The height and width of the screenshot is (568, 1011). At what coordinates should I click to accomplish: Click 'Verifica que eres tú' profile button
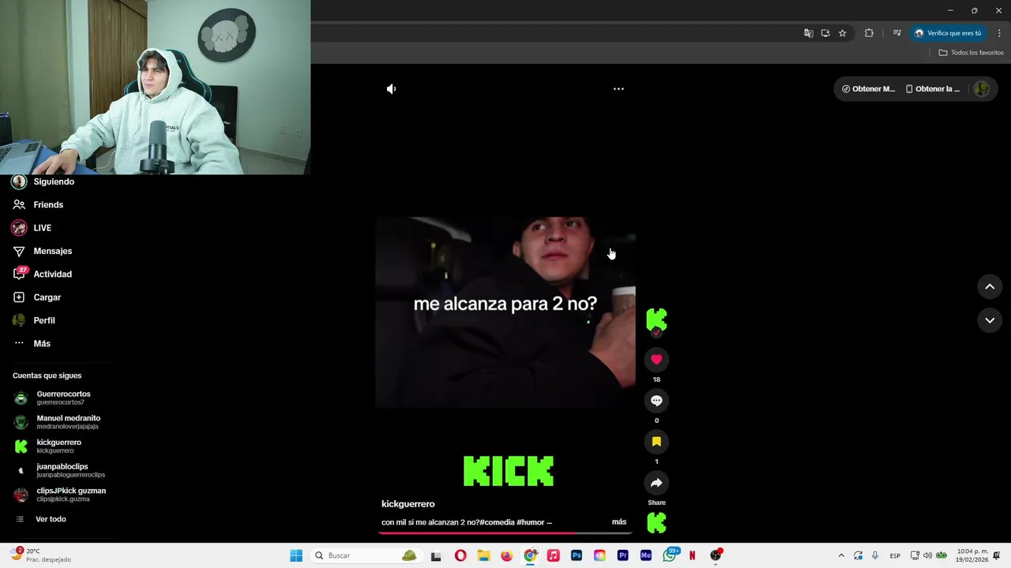coord(948,33)
